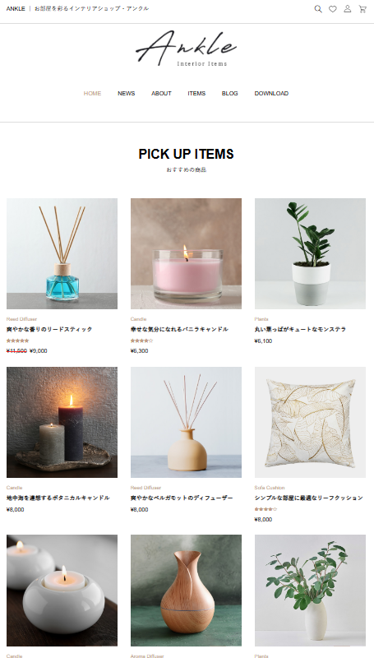Open the leaf pattern cushion image
This screenshot has height=658, width=374.
tap(310, 422)
